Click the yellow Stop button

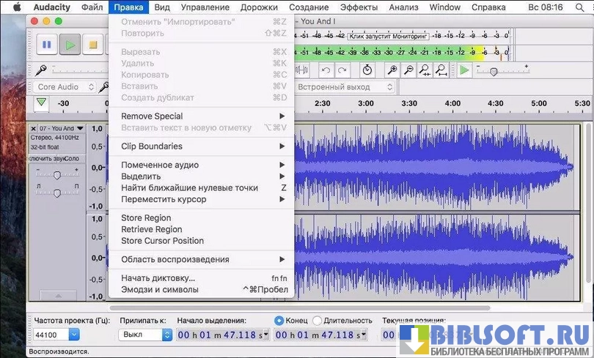[x=92, y=45]
